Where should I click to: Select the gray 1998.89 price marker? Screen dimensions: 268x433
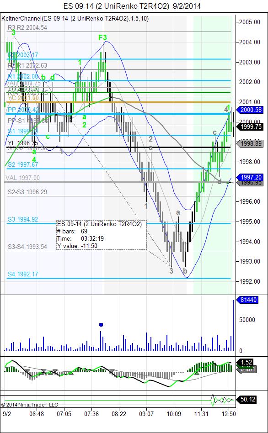pos(249,143)
